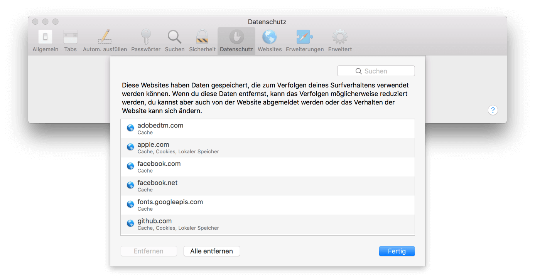The image size is (535, 277).
Task: Focus the Suchen search field
Action: pos(376,71)
